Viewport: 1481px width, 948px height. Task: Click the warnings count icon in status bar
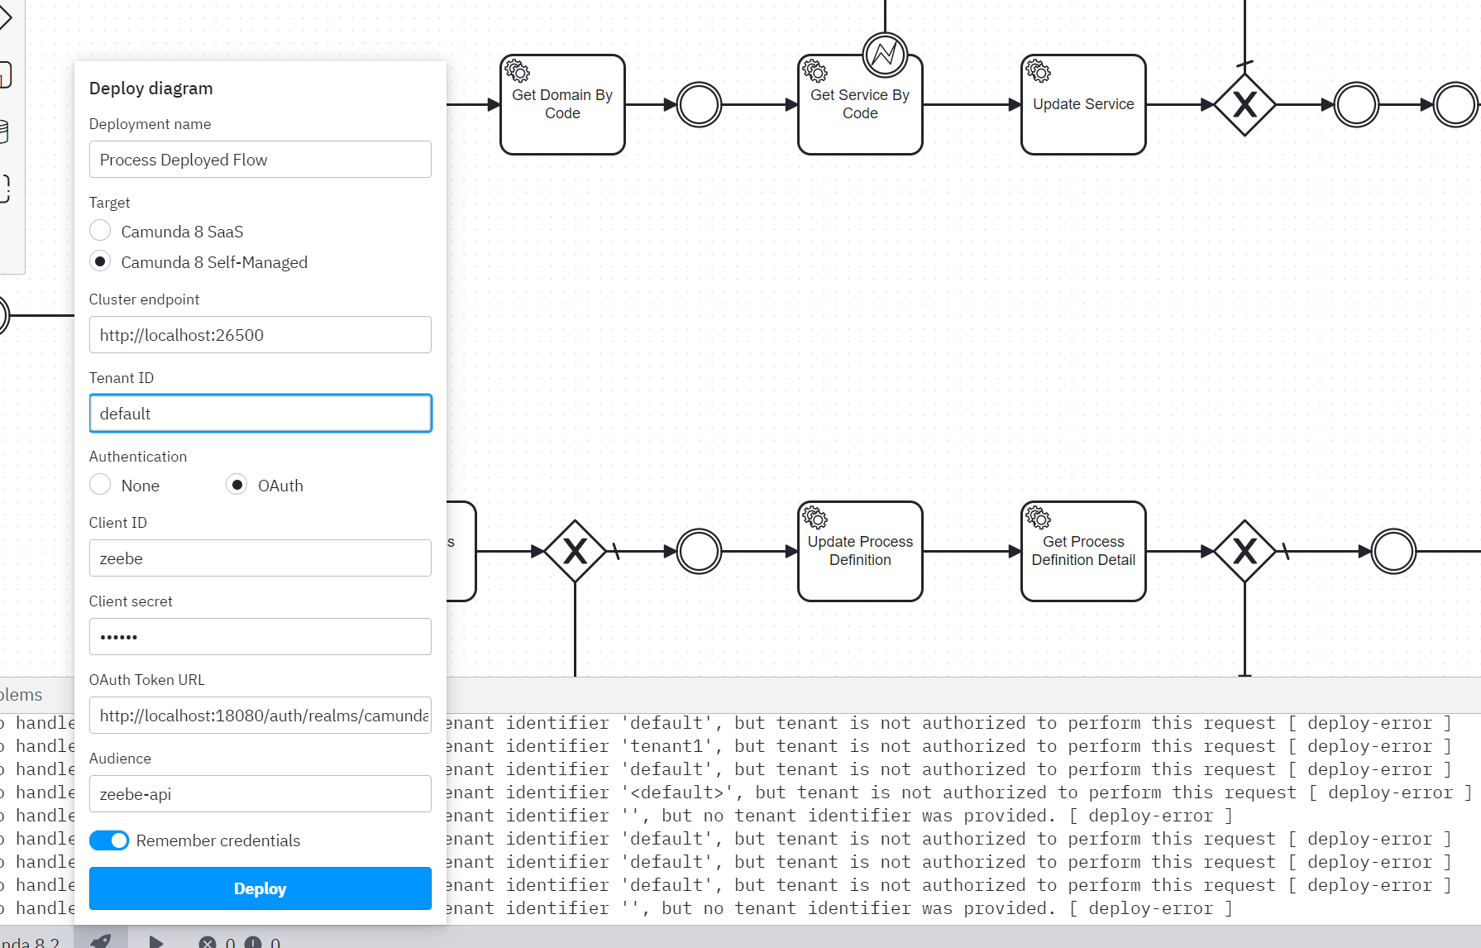(253, 942)
